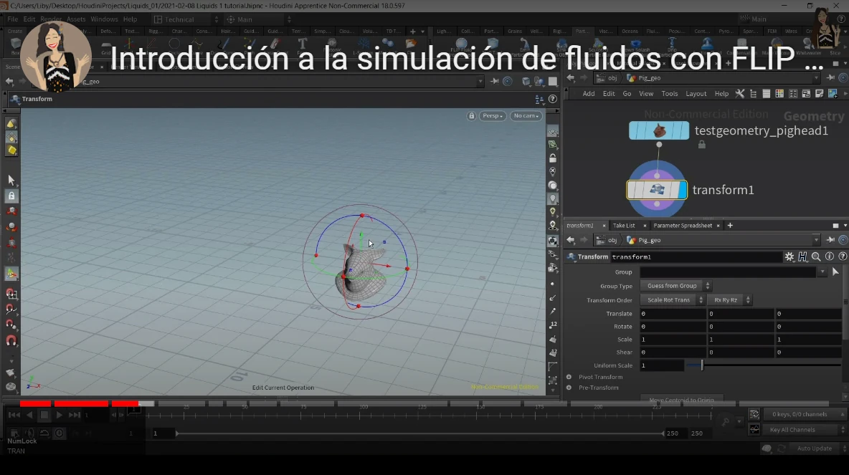Open viewport help question mark icon
849x475 pixels.
(552, 99)
